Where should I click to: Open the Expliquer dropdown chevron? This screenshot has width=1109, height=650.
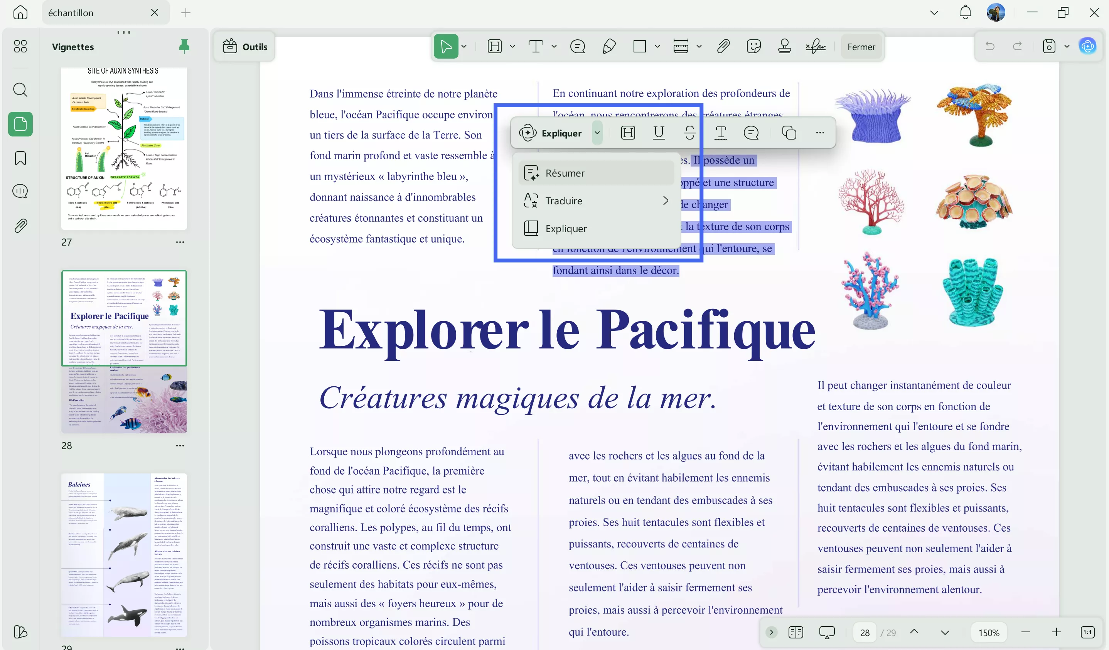click(x=597, y=133)
